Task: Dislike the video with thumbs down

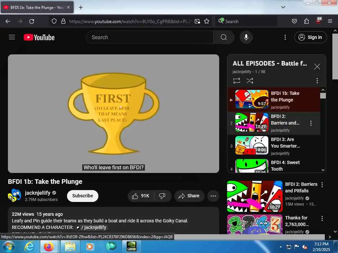Action: pos(162,196)
